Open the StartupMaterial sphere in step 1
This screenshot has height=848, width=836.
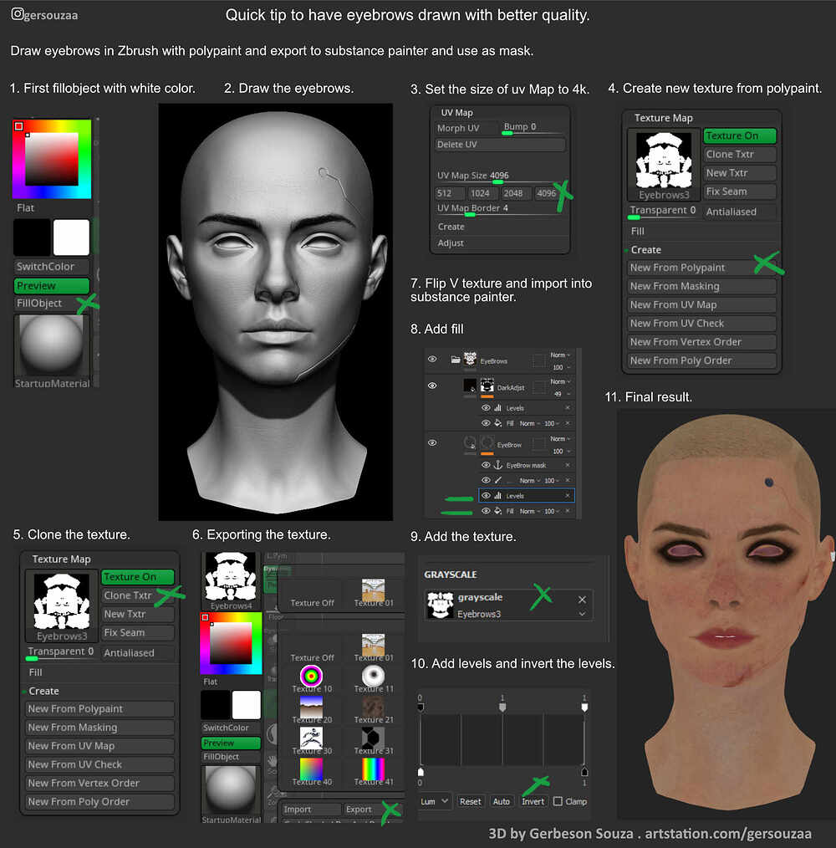(x=52, y=346)
